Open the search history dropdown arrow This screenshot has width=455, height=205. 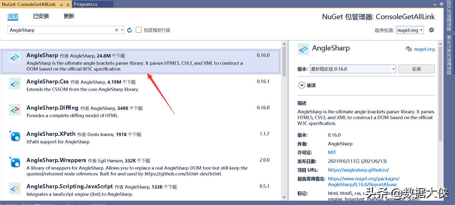(122, 30)
